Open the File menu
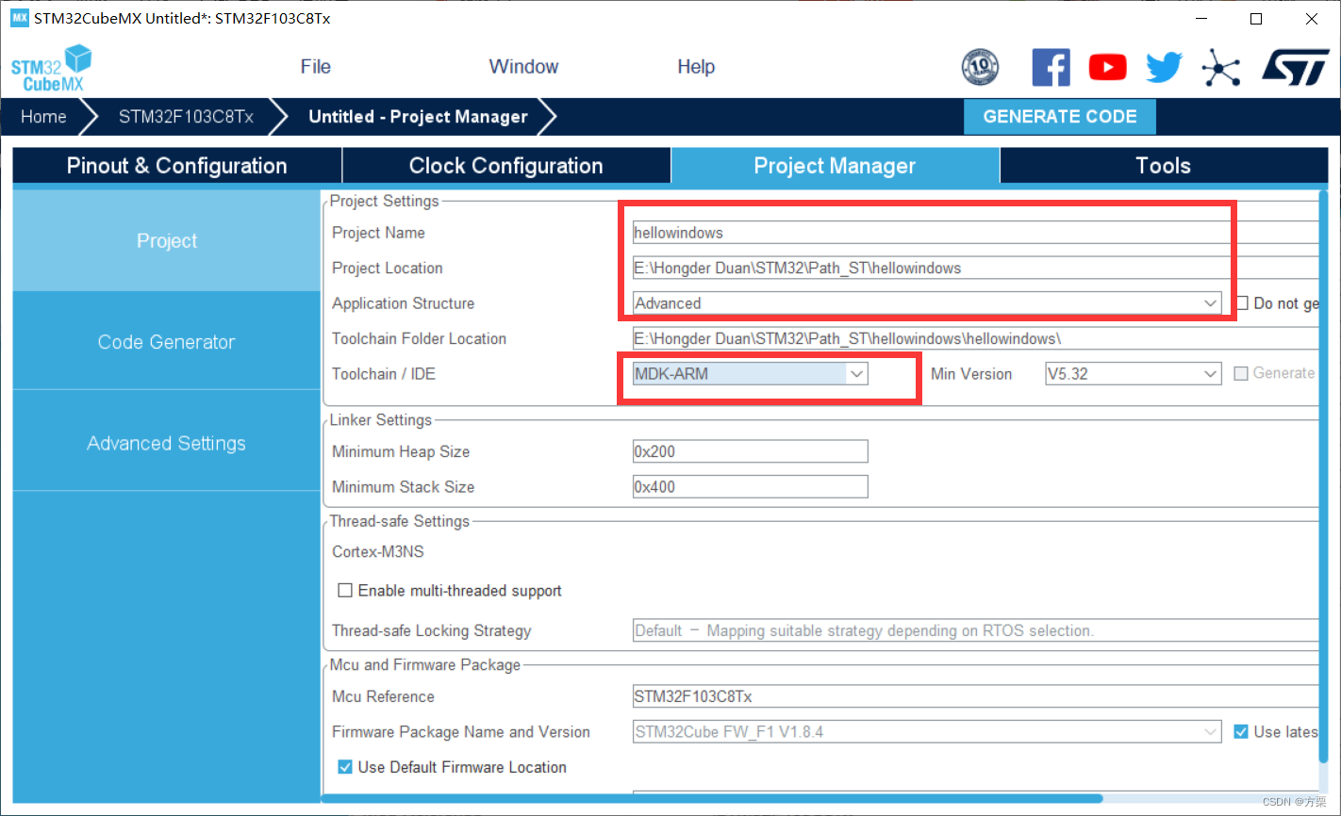 click(x=315, y=66)
